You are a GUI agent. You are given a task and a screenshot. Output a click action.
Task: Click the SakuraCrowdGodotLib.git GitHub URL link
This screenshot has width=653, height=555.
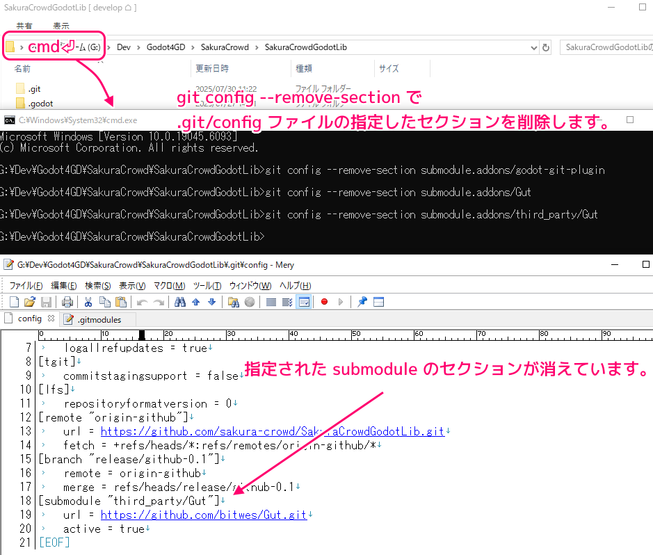272,431
